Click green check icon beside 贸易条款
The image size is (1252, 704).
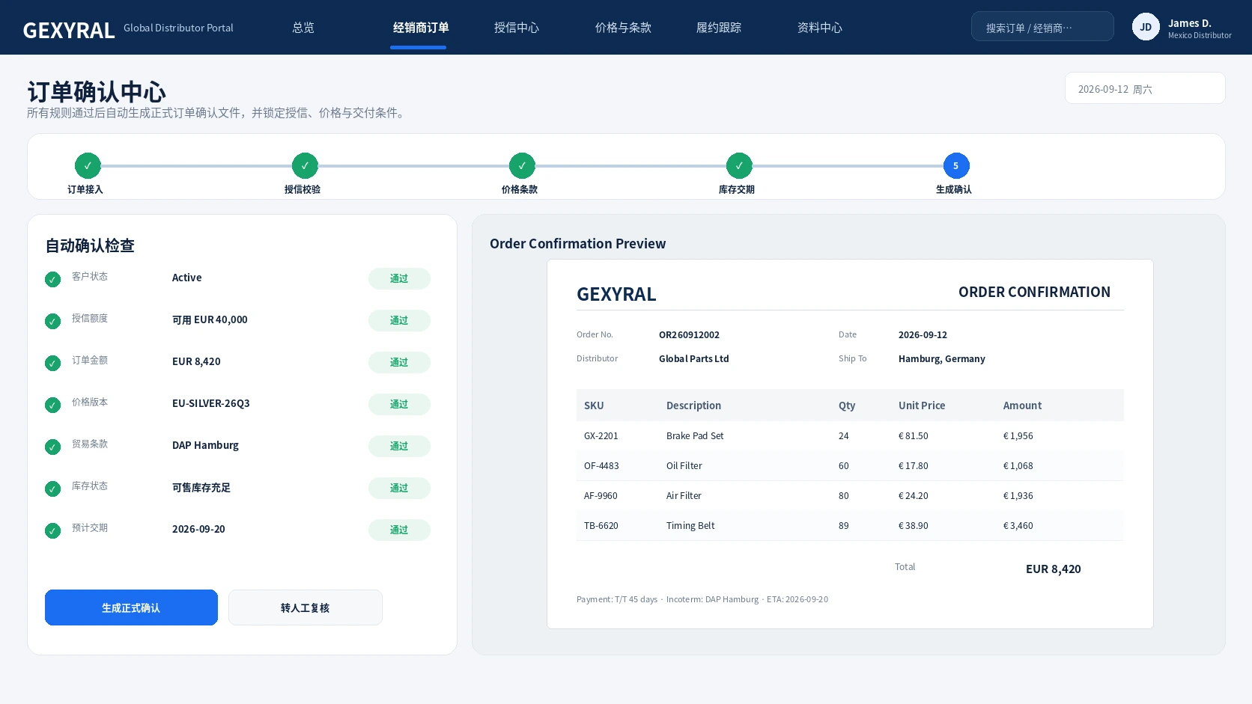click(52, 447)
